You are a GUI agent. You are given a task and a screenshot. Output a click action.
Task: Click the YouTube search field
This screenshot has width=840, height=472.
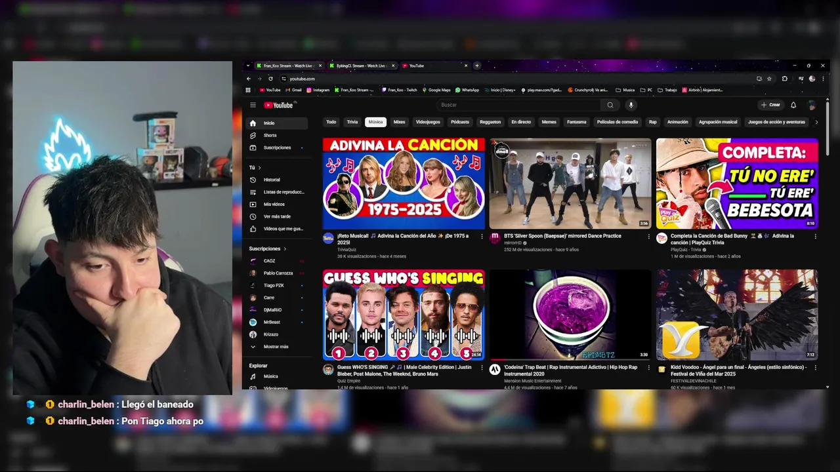point(518,105)
